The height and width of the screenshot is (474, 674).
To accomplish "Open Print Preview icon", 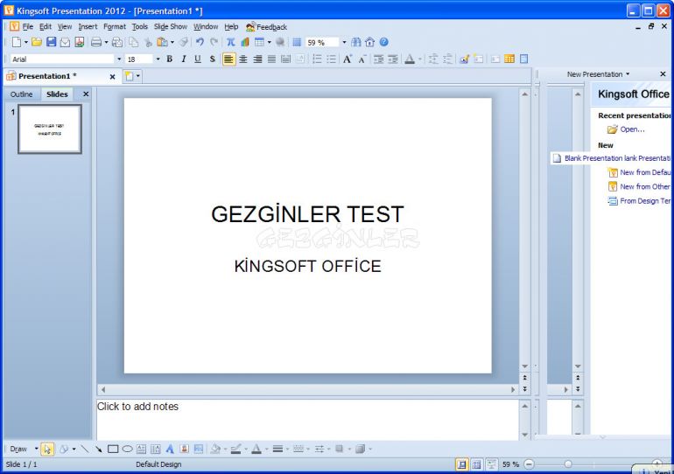I will click(117, 42).
